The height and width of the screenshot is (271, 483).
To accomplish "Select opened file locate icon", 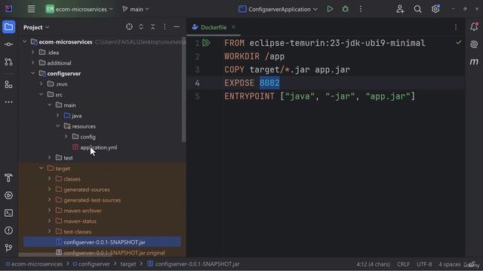I will (x=129, y=27).
